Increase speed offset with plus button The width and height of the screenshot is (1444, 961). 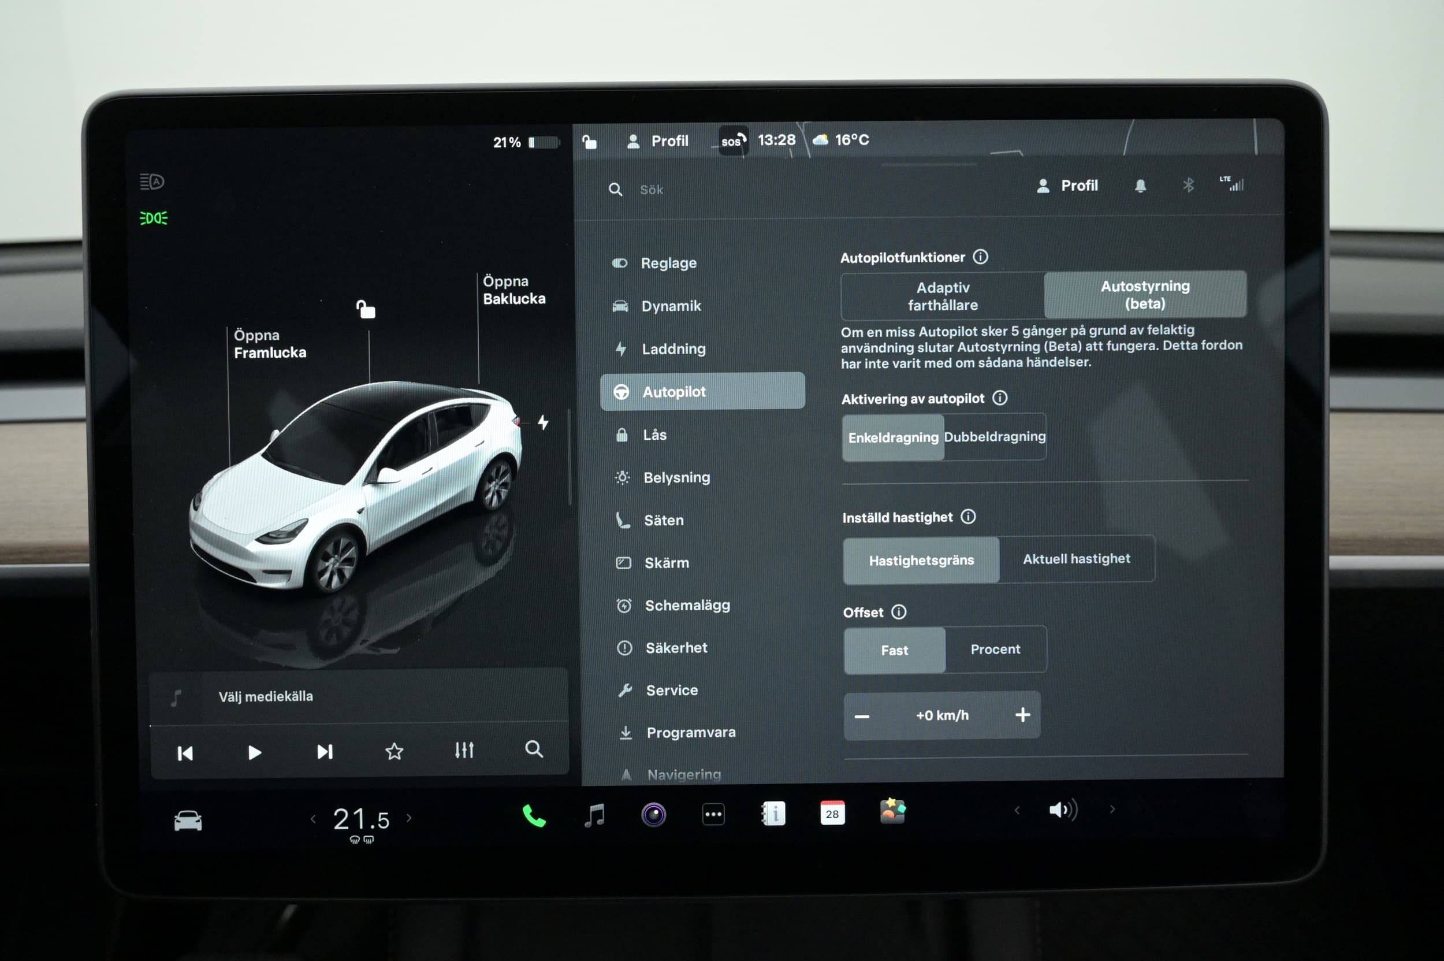coord(1022,715)
